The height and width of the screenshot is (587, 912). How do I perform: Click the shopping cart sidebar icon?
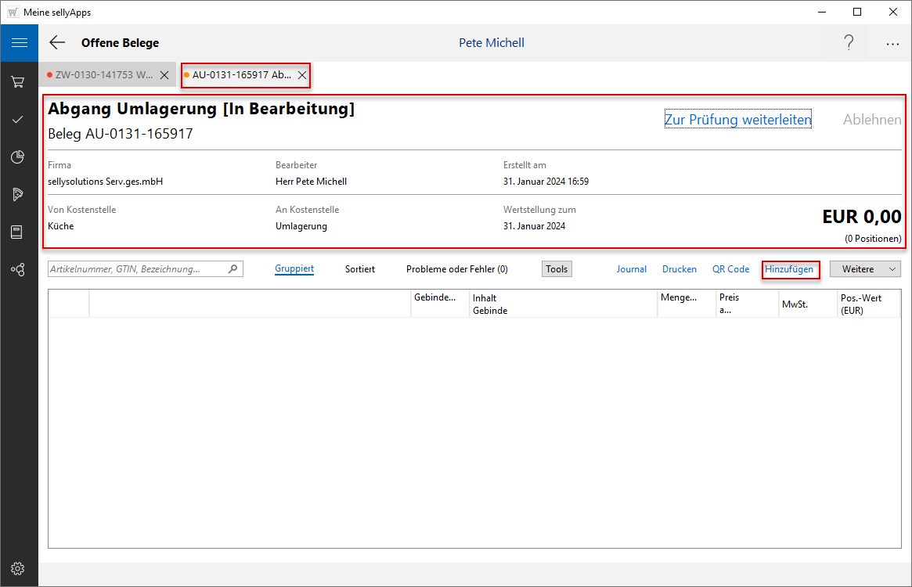(19, 81)
